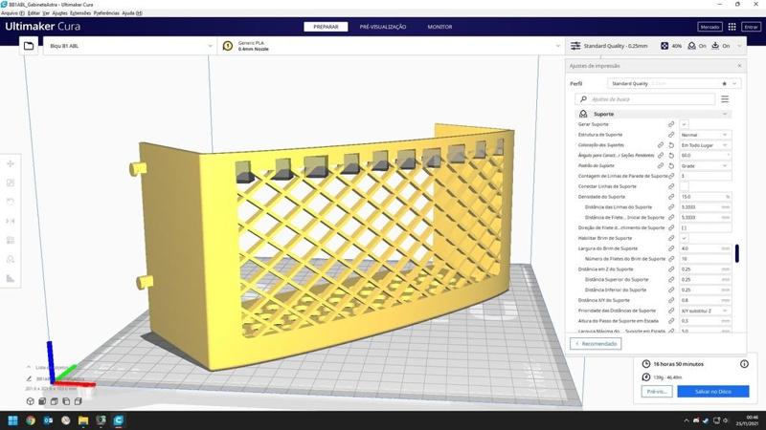
Task: Click the Ajustes de busca search field
Action: [x=644, y=99]
